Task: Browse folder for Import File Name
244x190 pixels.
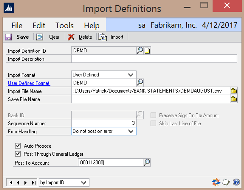Action: point(234,91)
